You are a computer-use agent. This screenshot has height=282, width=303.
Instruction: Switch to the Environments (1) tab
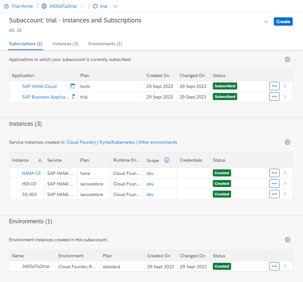point(105,44)
